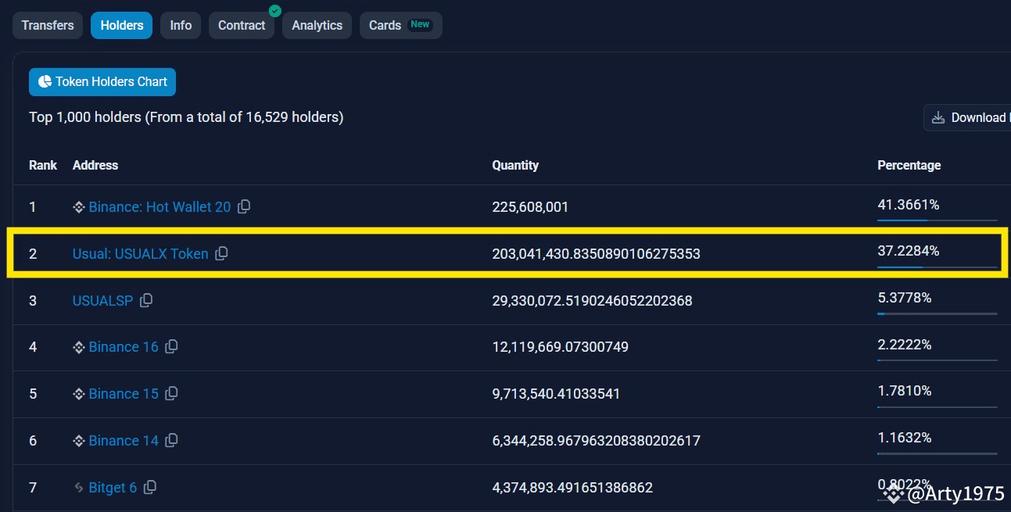Open the Usual: USUALX Token address link

pyautogui.click(x=140, y=253)
